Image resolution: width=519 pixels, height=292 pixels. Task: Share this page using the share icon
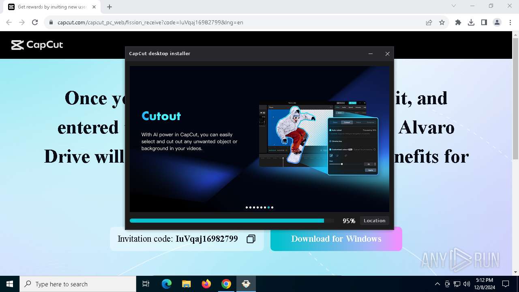(429, 22)
